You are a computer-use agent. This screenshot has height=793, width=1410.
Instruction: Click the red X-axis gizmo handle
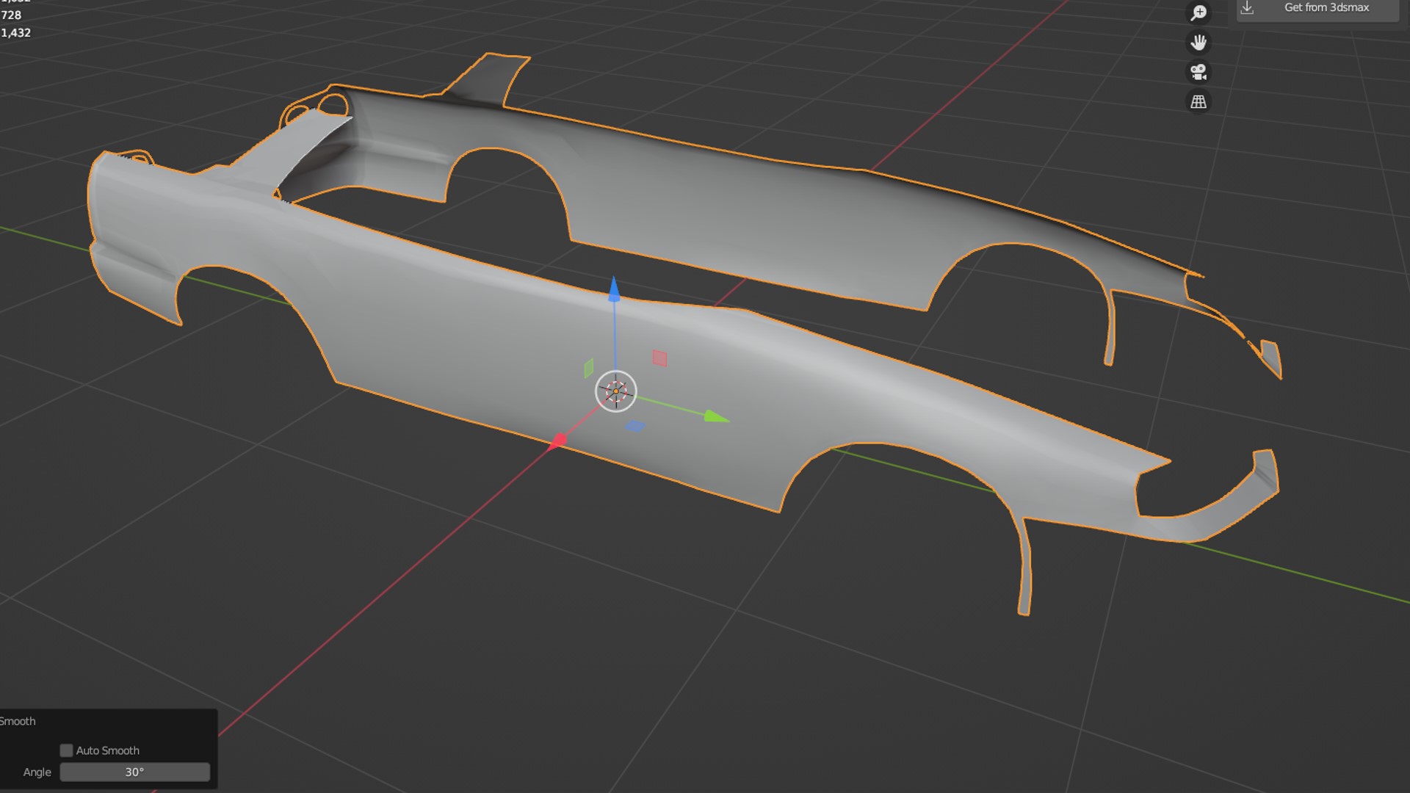click(x=558, y=441)
